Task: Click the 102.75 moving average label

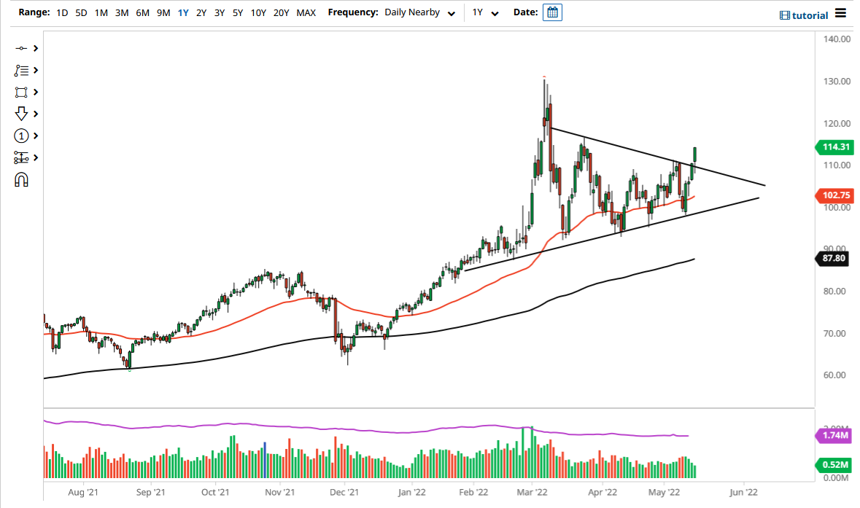Action: 834,195
